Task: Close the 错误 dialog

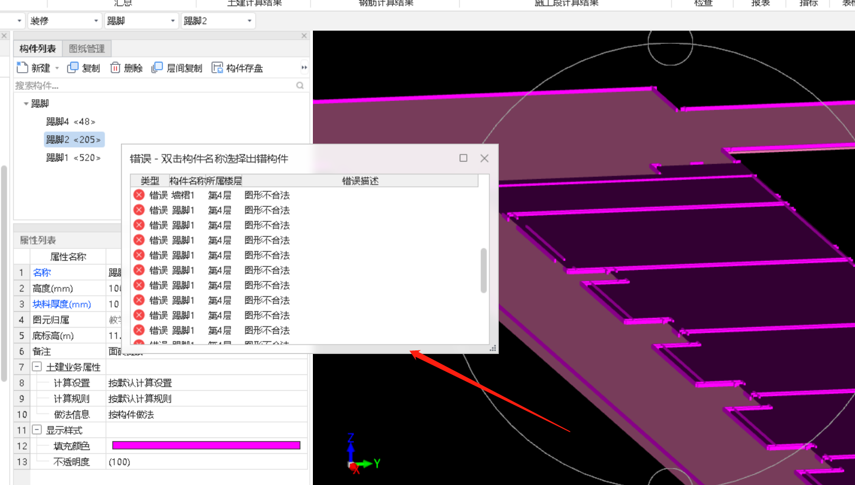Action: (x=484, y=158)
